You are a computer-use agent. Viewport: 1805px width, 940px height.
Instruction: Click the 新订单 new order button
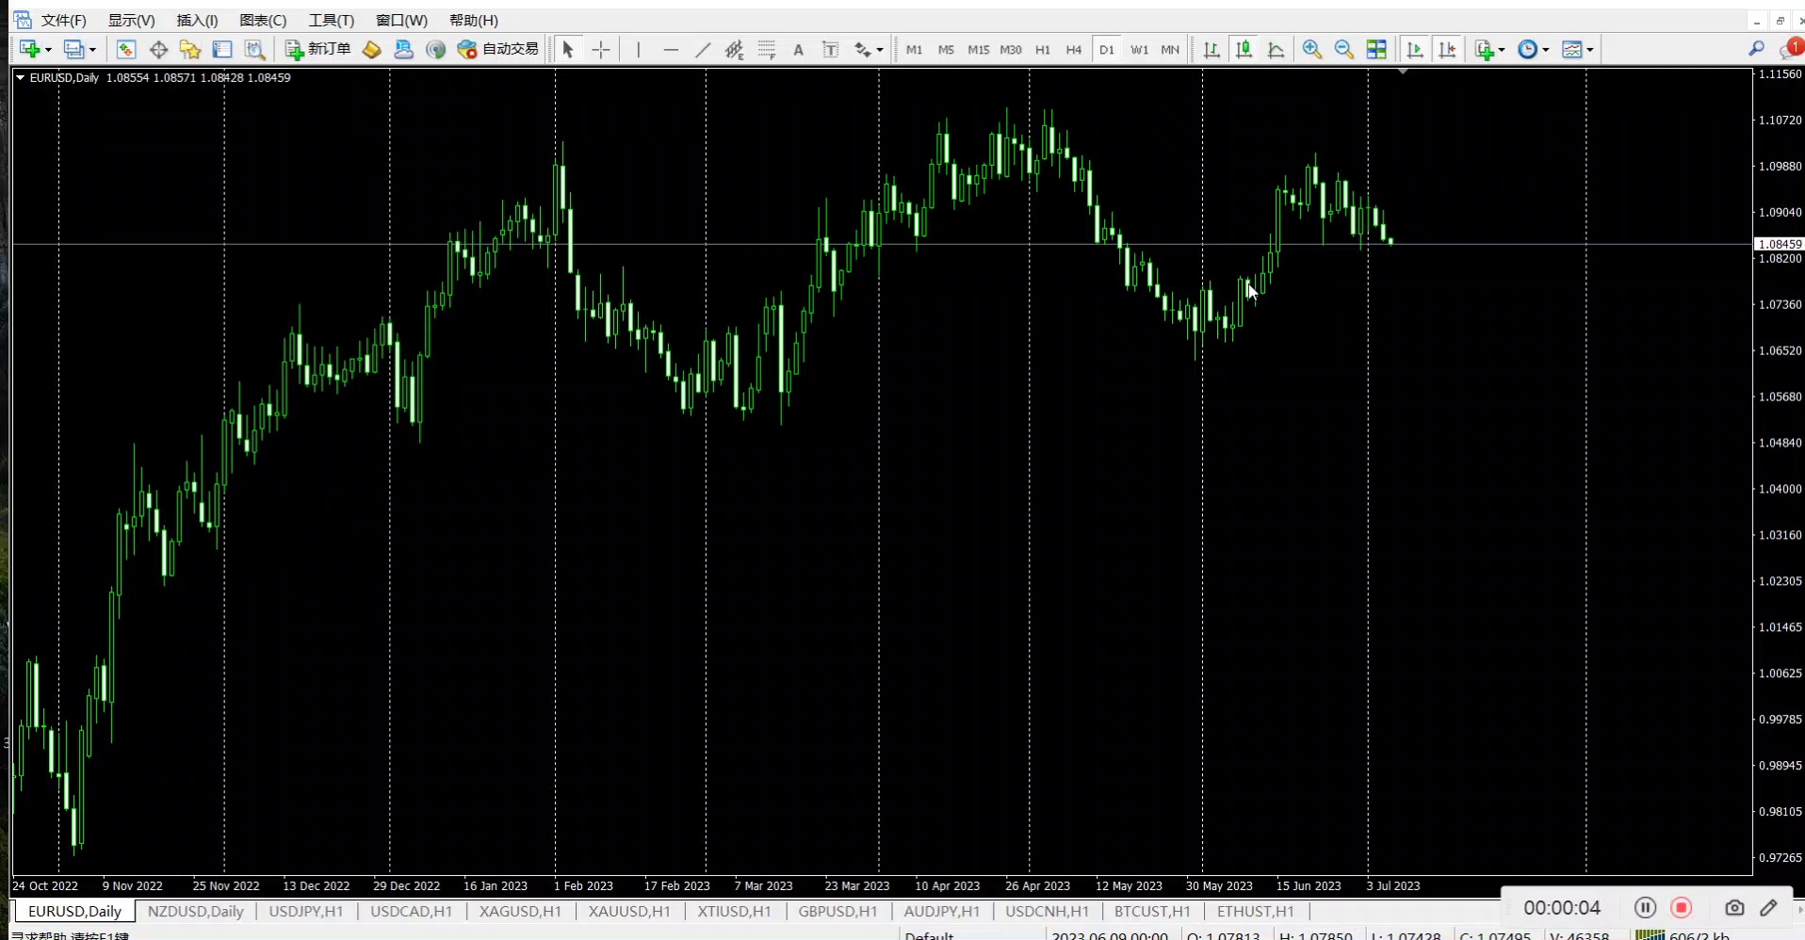tap(318, 49)
